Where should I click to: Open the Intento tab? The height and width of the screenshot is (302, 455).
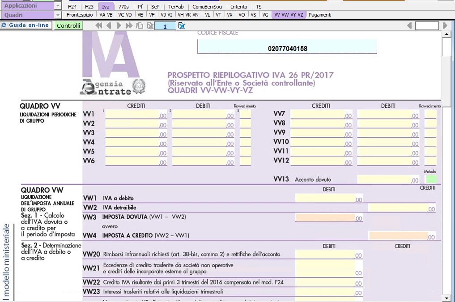tap(239, 7)
